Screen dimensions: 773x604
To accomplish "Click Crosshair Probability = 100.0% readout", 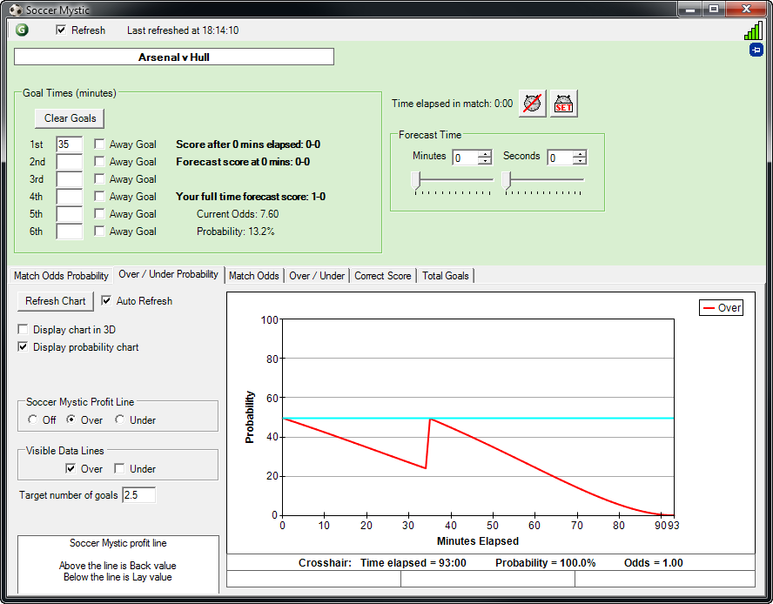I will (545, 562).
